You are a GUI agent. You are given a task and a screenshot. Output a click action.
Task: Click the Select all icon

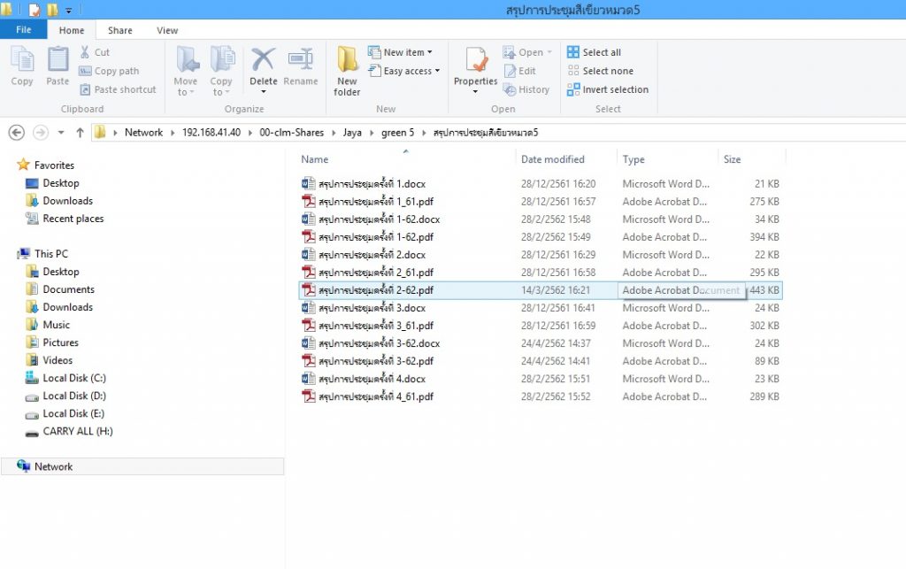click(x=573, y=52)
